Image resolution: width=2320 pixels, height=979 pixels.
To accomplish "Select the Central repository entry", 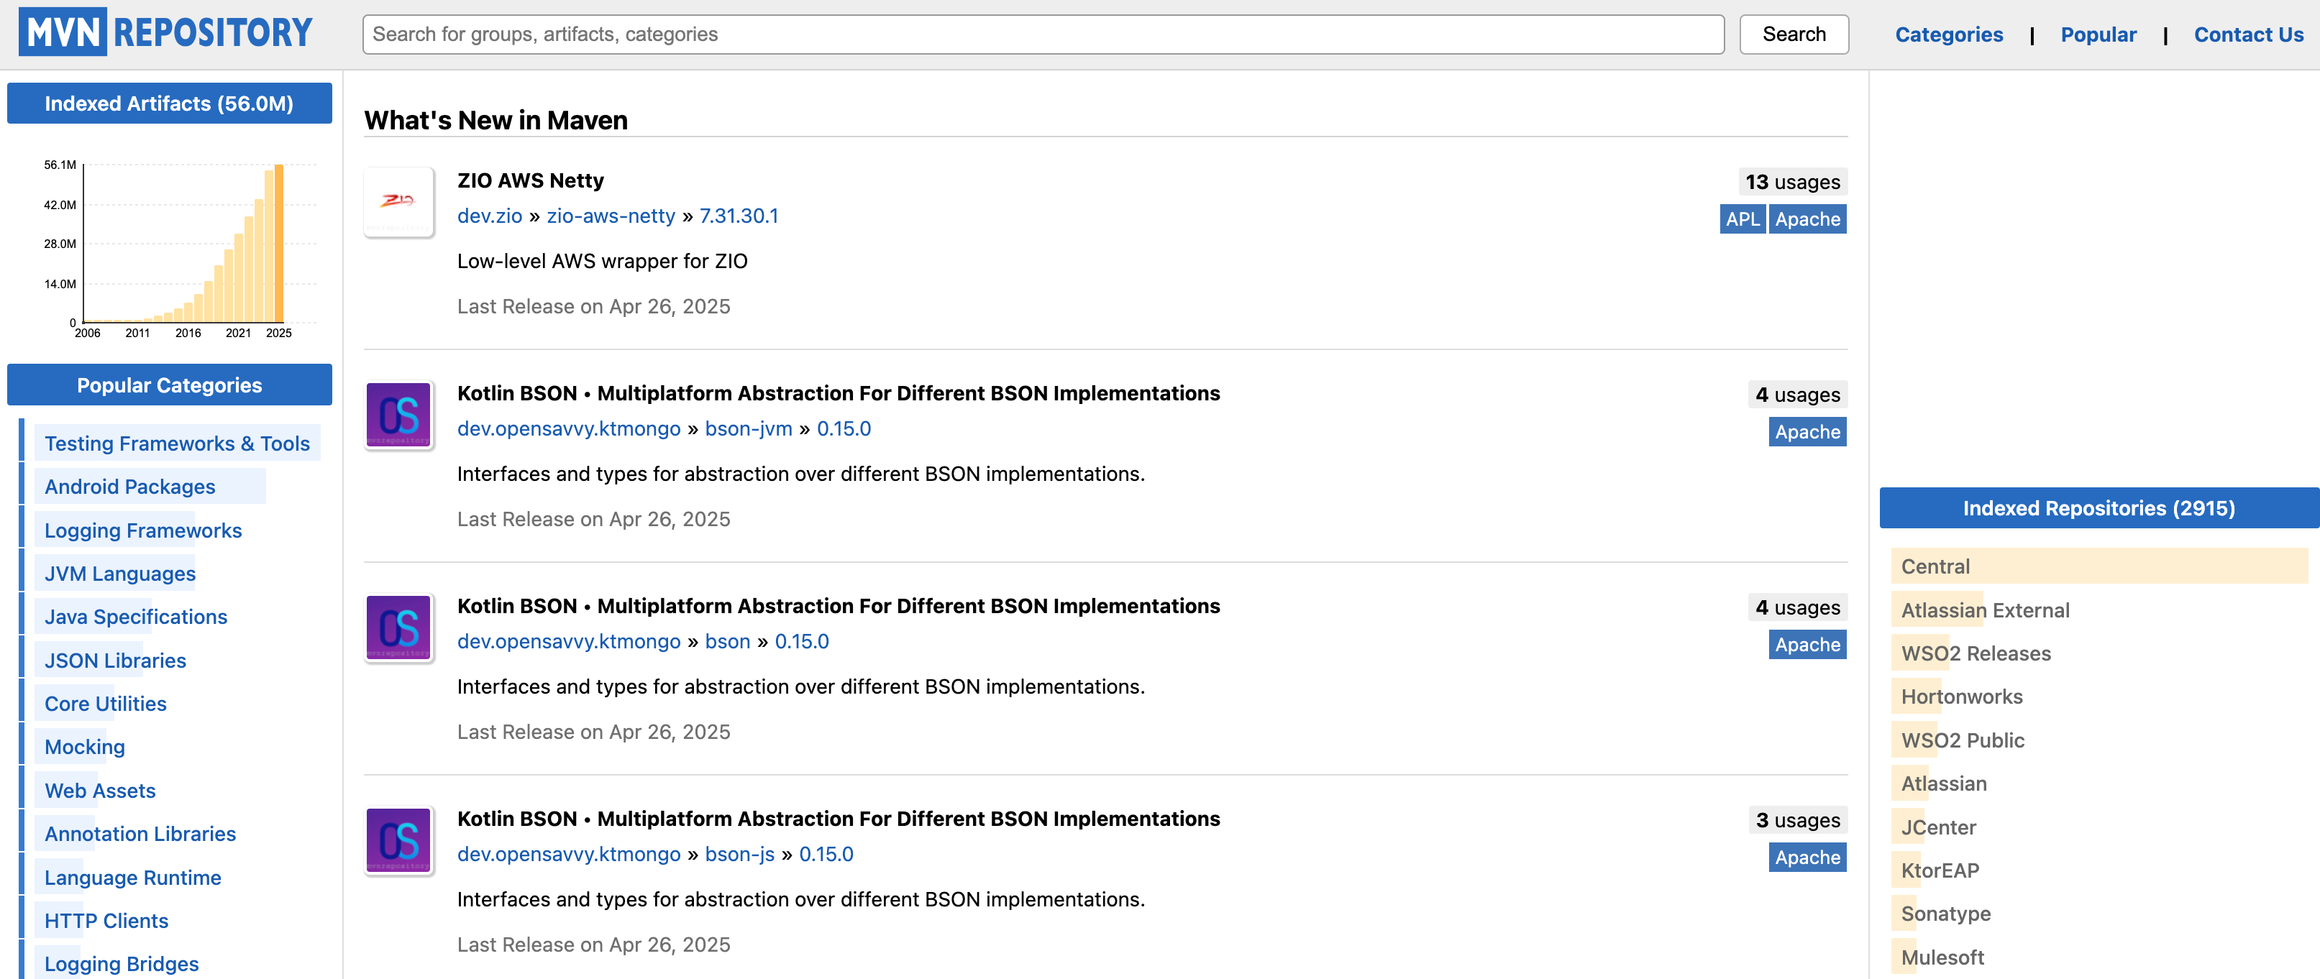I will click(x=1935, y=566).
